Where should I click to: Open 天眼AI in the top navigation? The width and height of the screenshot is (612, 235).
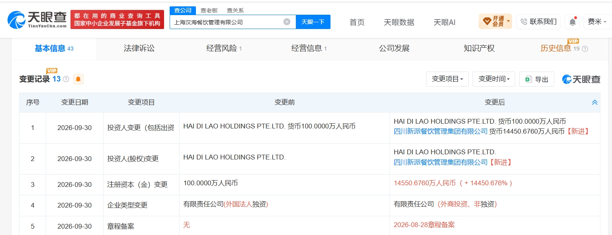[444, 22]
